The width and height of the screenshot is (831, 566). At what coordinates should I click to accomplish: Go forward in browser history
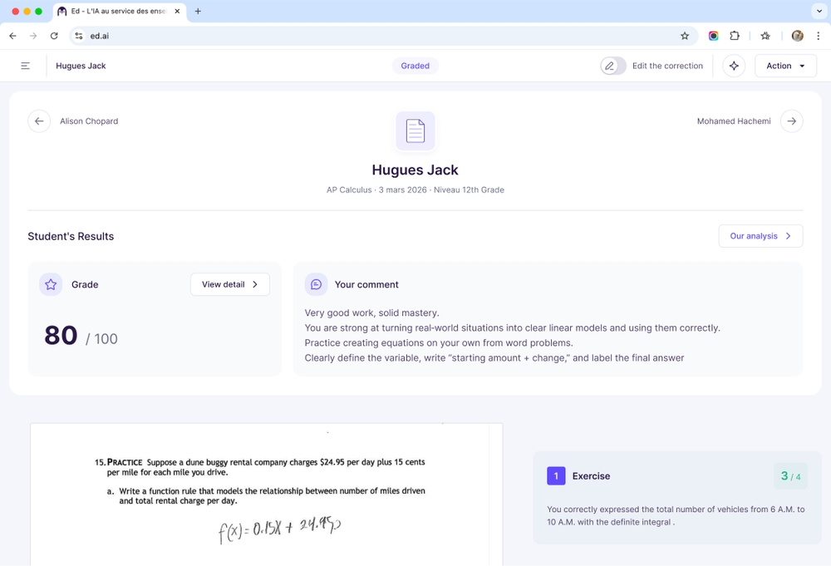pos(33,36)
